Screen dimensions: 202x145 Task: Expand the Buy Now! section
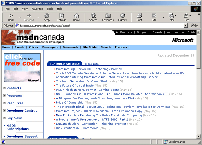point(4,118)
